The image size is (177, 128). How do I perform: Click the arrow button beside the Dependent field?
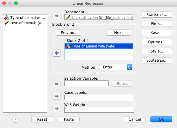(x=56, y=15)
